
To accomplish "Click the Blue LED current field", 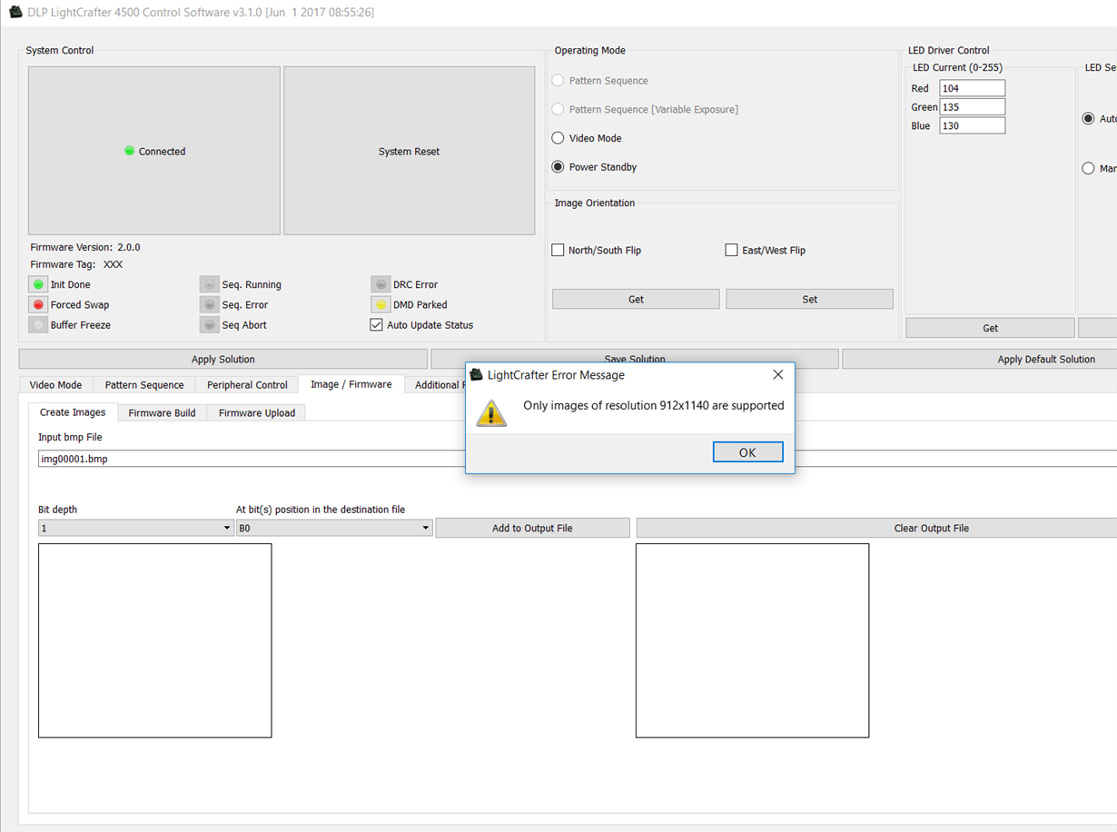I will pos(972,125).
